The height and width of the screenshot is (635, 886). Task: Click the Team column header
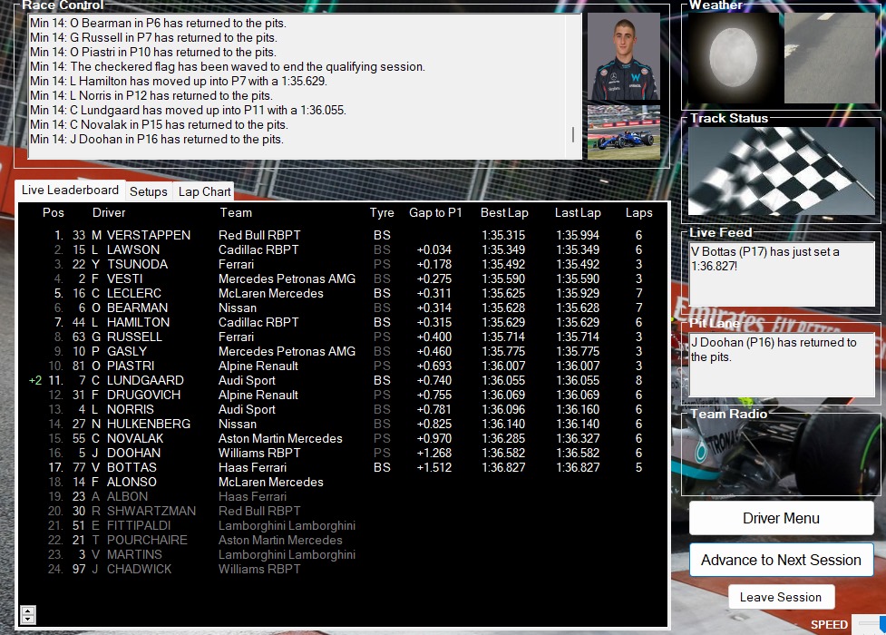(236, 212)
